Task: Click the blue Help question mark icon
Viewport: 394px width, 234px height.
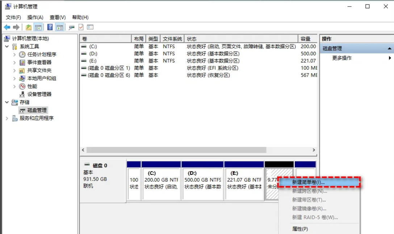Action: pos(50,27)
